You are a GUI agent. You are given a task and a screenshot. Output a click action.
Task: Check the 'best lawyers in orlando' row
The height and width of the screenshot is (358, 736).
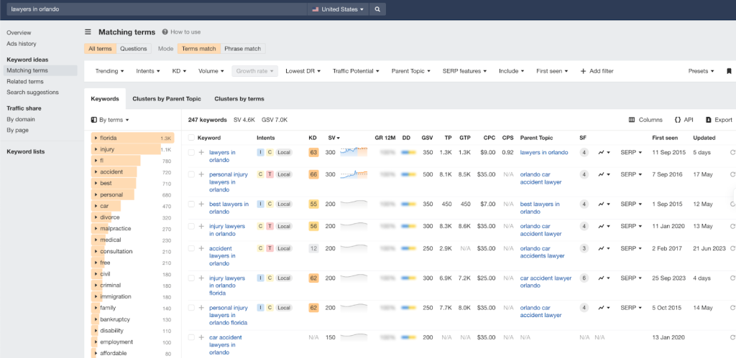coord(191,204)
